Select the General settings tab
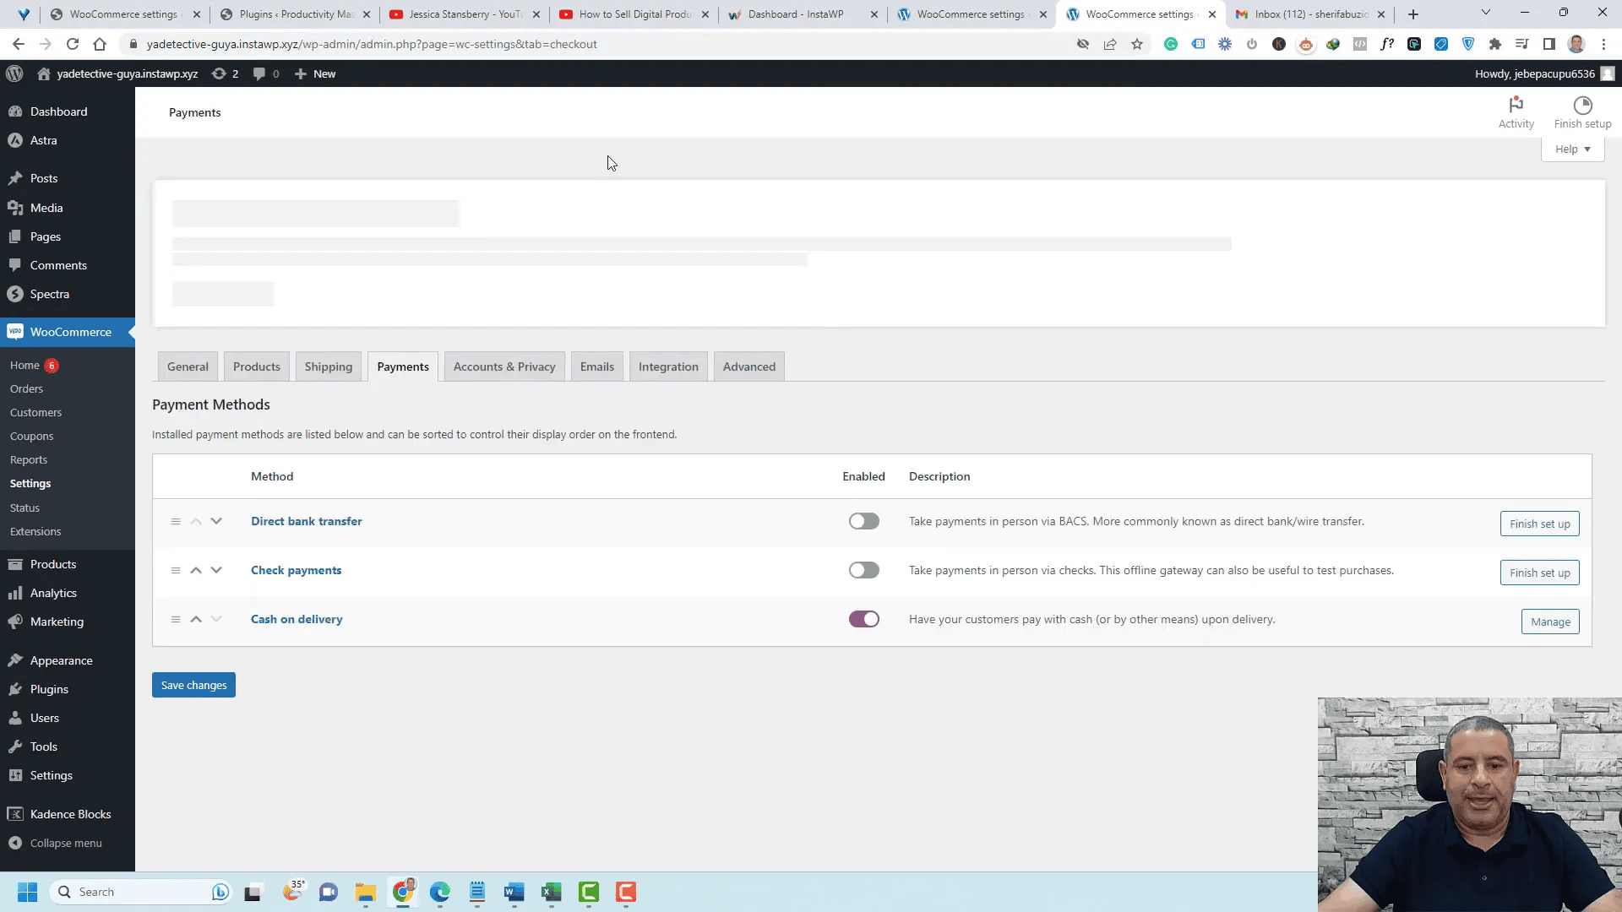 188,366
